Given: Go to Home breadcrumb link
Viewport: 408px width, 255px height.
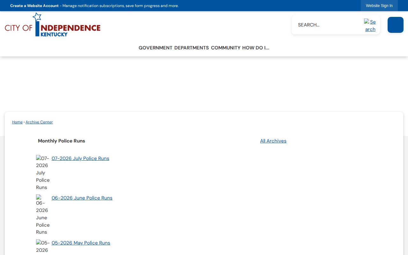Looking at the screenshot, I should click(x=17, y=122).
